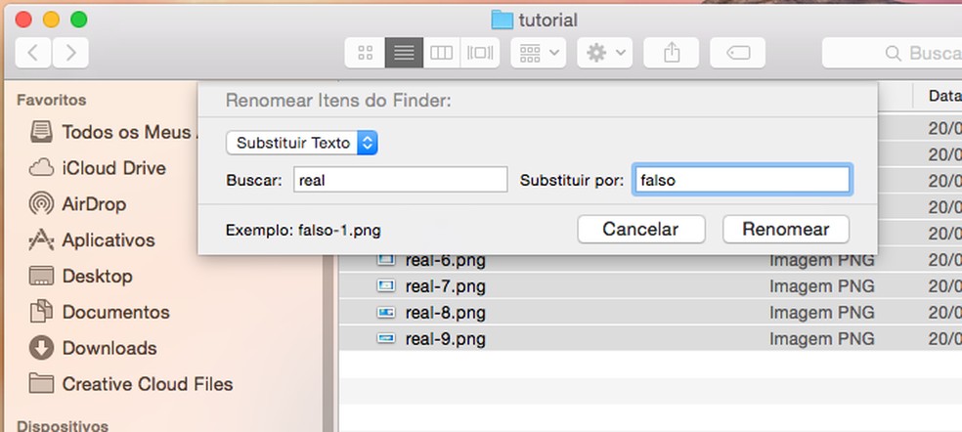962x432 pixels.
Task: Switch to list view
Action: click(x=404, y=53)
